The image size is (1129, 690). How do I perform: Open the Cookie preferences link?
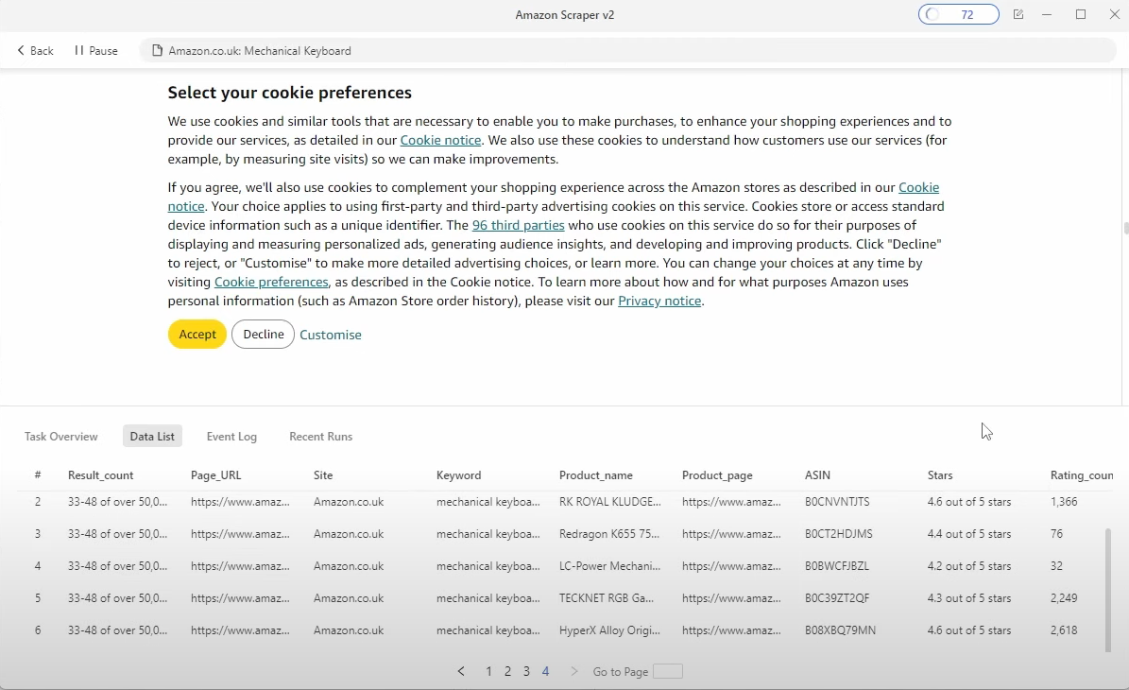[271, 283]
